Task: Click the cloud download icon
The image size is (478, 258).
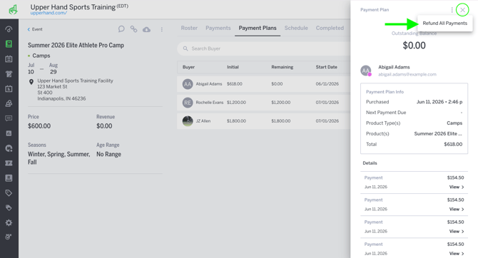Action: pyautogui.click(x=147, y=29)
